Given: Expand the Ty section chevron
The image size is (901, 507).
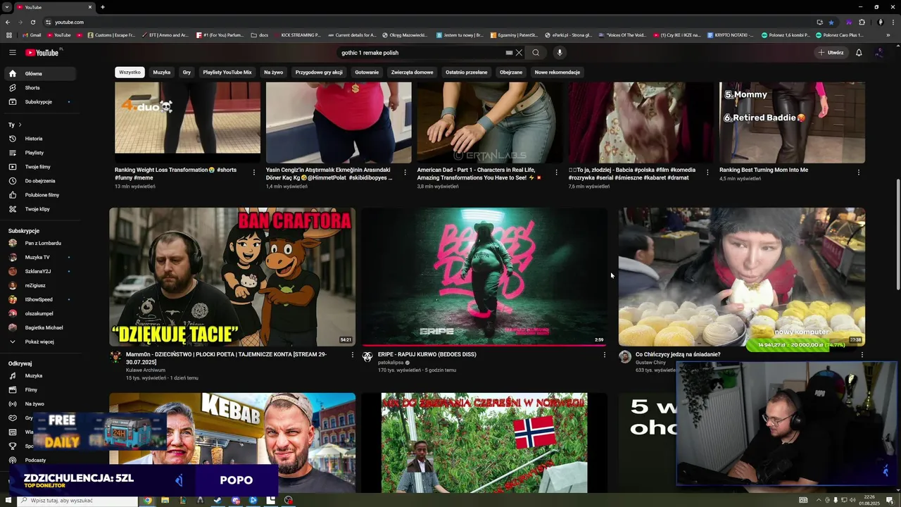Looking at the screenshot, I should click(20, 125).
